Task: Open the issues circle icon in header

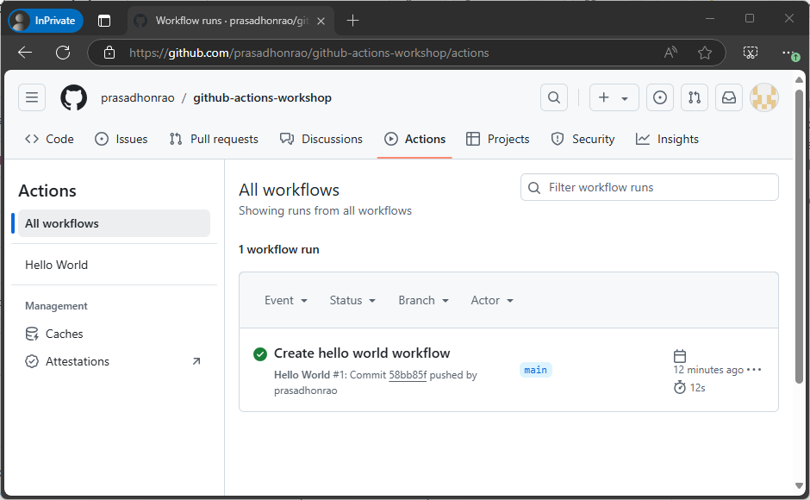Action: [x=660, y=97]
